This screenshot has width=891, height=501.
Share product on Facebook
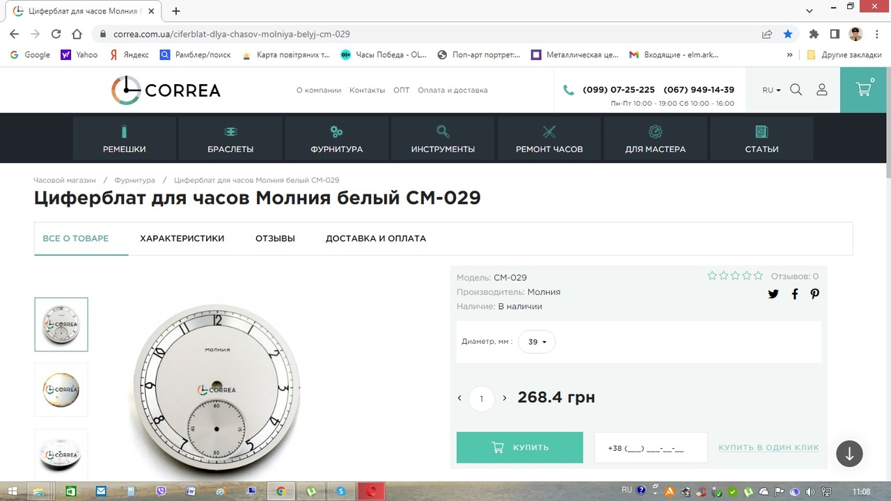point(795,294)
